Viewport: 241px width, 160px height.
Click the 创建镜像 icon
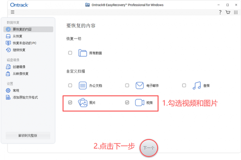tap(8, 67)
